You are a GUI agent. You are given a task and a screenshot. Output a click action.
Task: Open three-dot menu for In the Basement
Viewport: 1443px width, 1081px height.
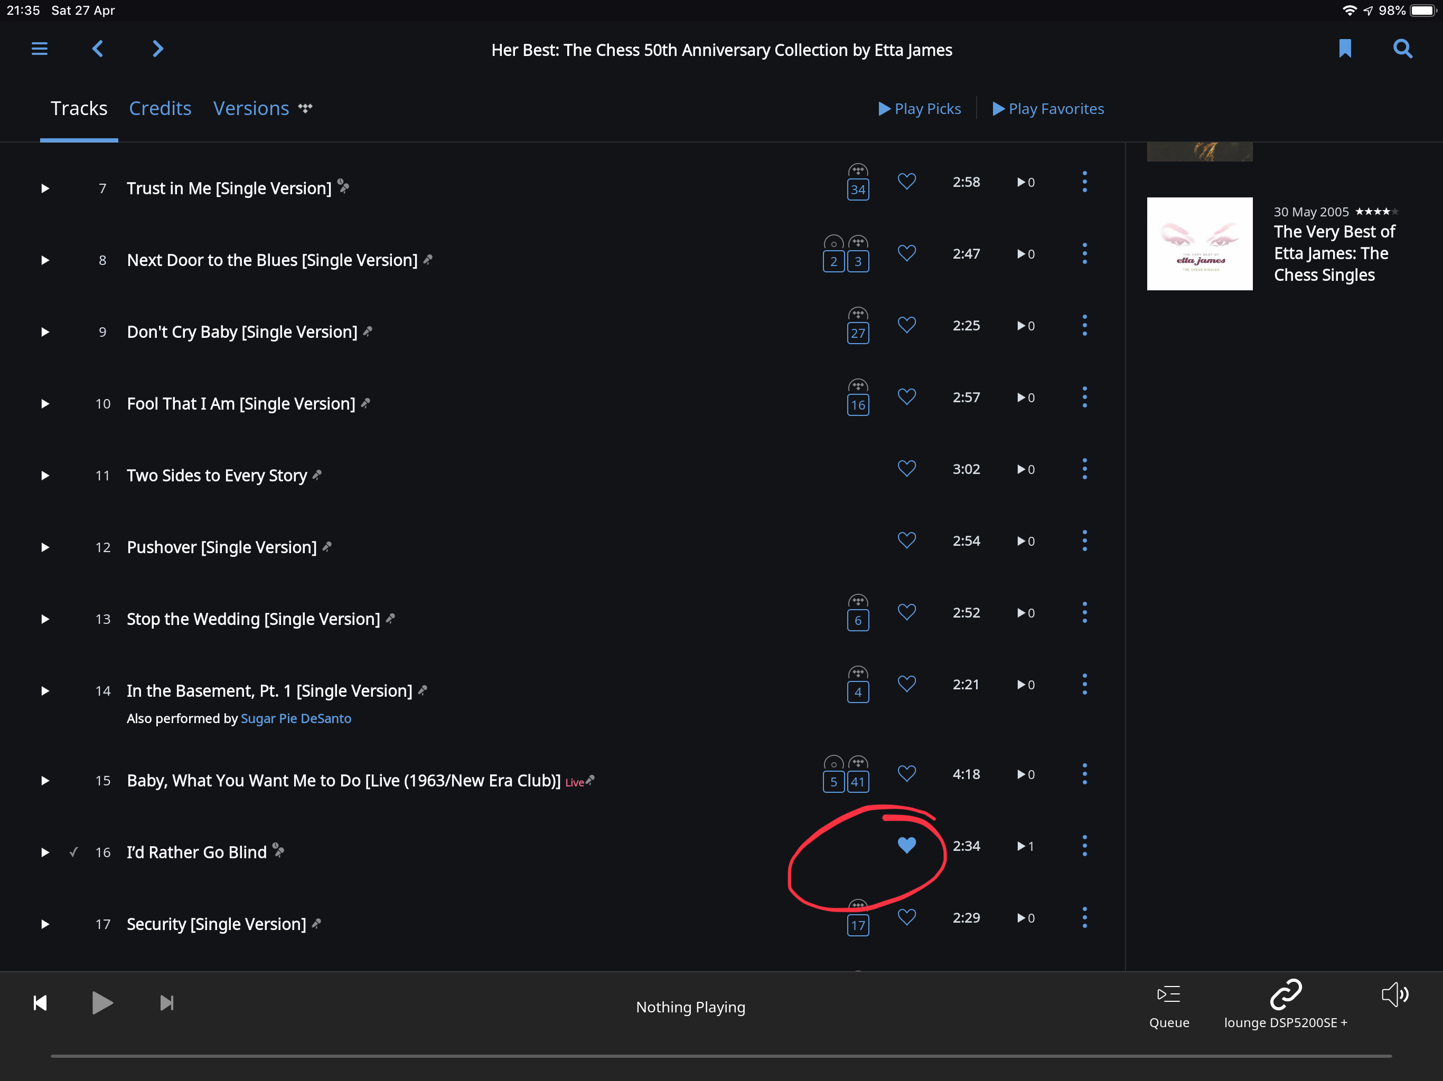pyautogui.click(x=1085, y=684)
